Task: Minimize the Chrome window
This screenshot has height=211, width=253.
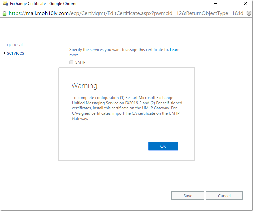Action: coord(215,3)
